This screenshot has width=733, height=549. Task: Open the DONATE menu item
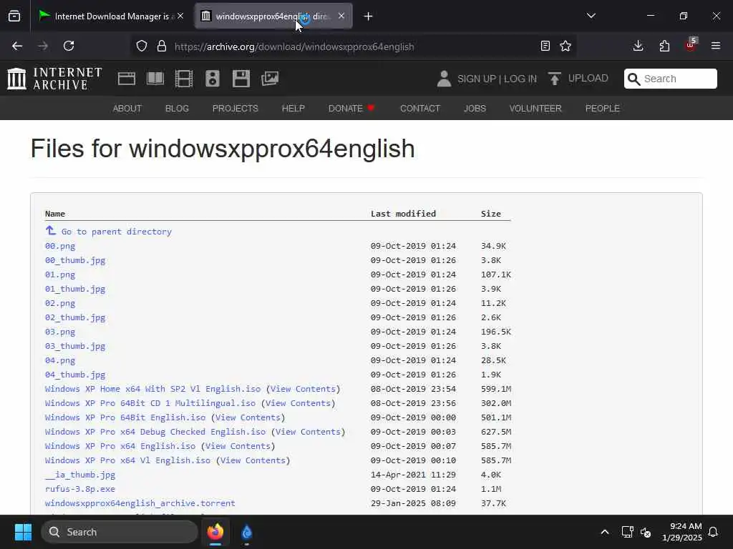351,109
